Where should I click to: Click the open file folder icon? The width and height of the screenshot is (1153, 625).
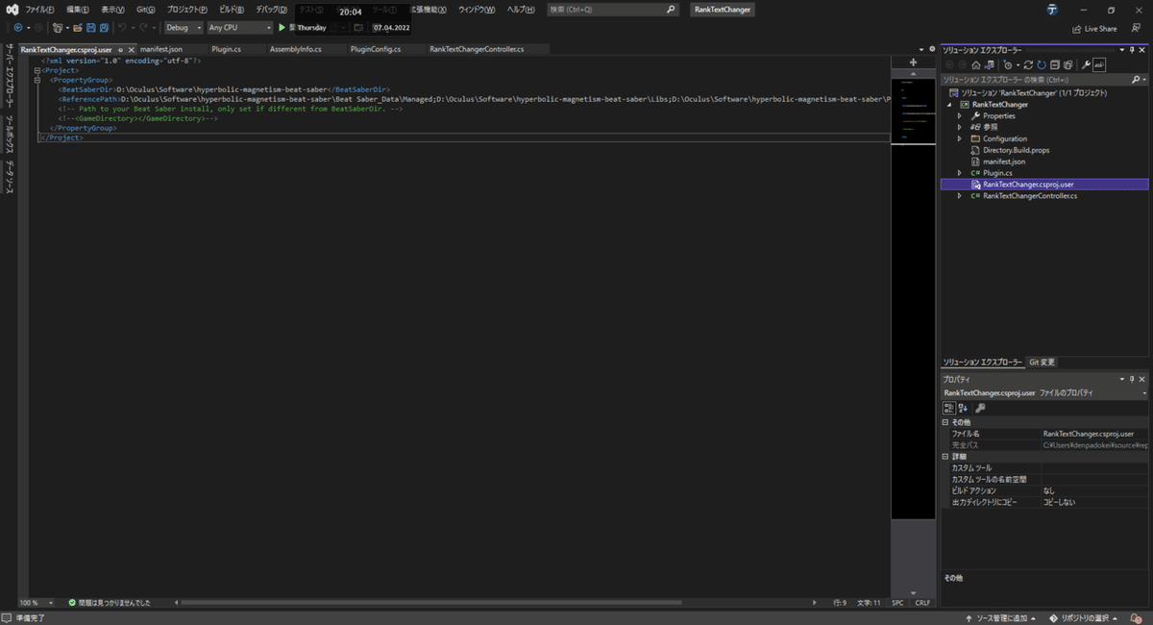click(x=78, y=28)
